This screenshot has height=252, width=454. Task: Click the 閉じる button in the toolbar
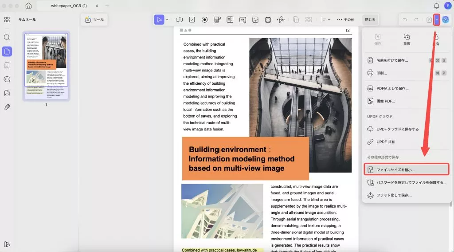pos(369,20)
